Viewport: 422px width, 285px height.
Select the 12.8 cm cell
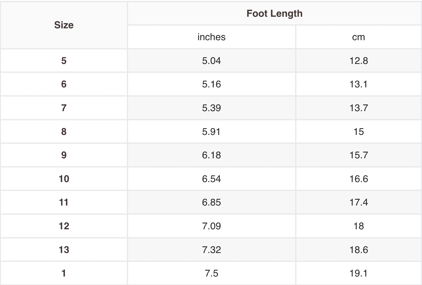point(359,61)
